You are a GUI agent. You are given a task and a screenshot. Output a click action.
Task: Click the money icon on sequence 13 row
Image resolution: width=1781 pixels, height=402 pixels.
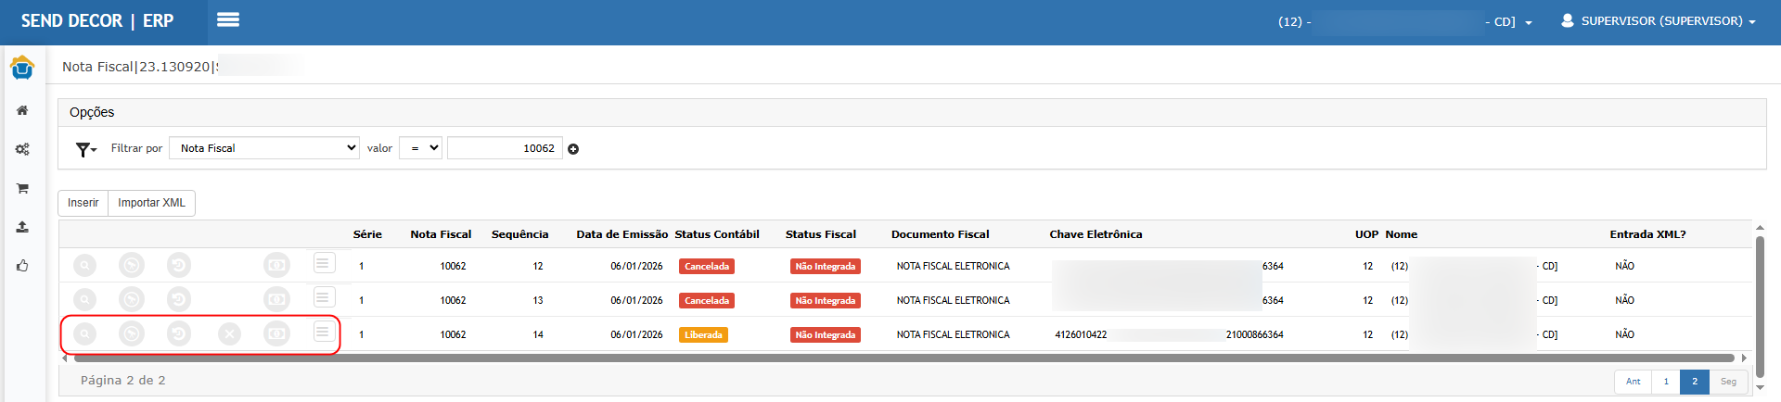tap(276, 300)
